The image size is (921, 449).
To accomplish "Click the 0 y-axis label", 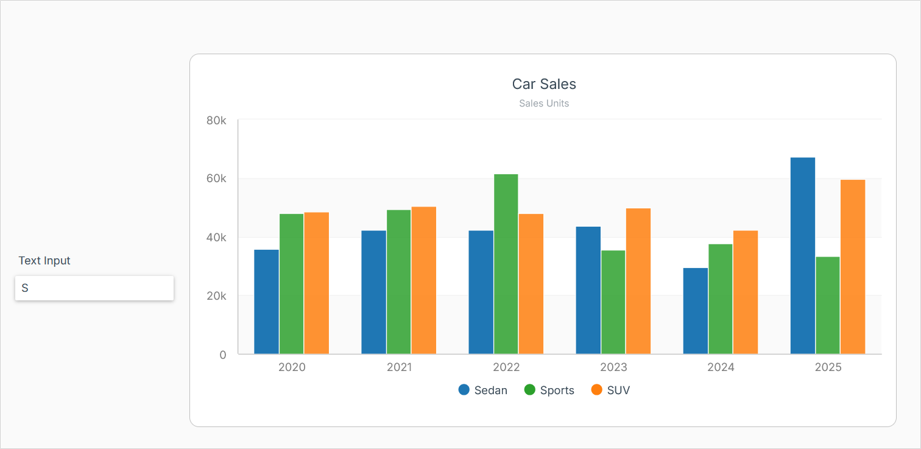I will point(223,355).
